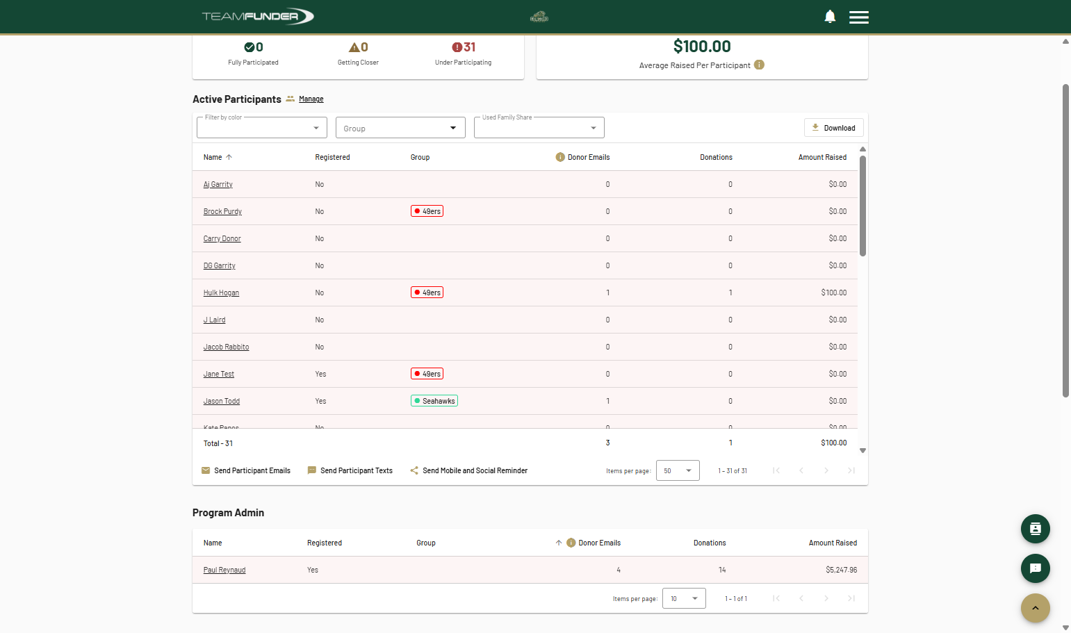
Task: Open Brock Purdy's participant link
Action: [222, 211]
